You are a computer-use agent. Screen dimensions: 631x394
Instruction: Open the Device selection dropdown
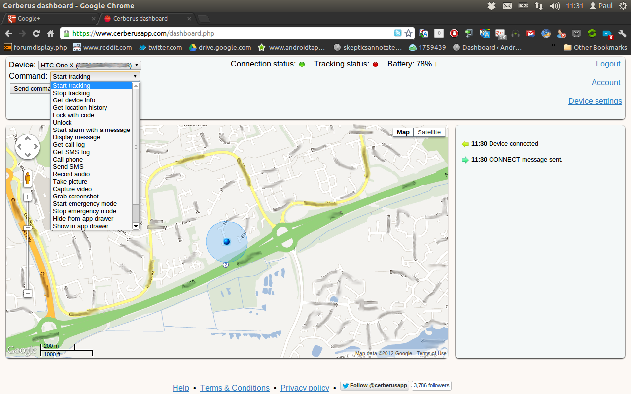click(x=90, y=65)
